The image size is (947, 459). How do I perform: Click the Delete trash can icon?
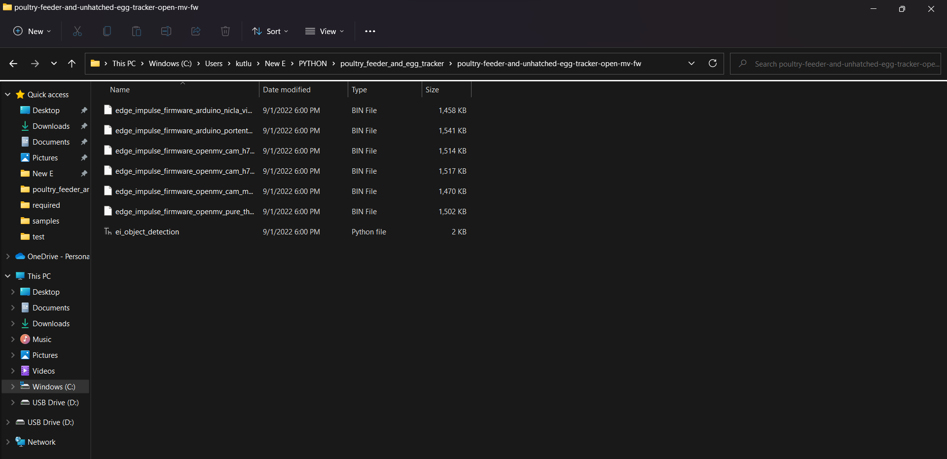(225, 31)
